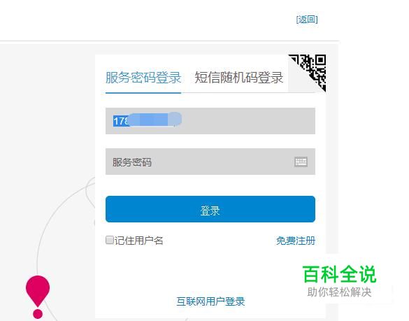The height and width of the screenshot is (321, 409).
Task: Focus the 服务密码 password field
Action: point(210,162)
